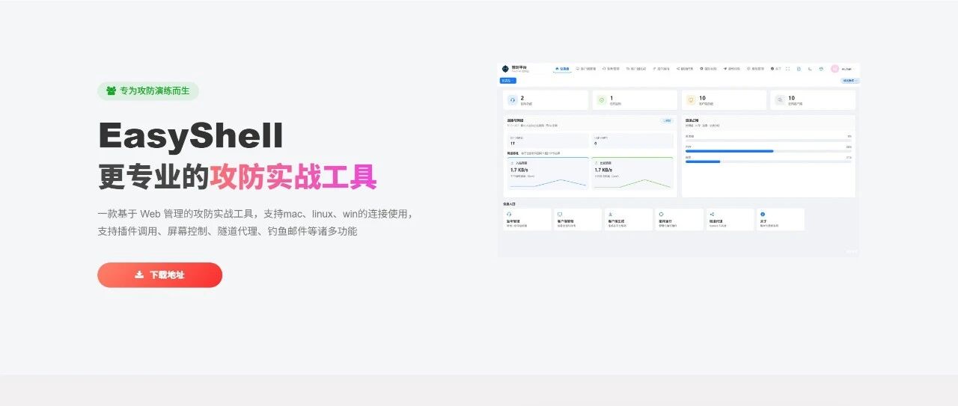This screenshot has height=406, width=958.
Task: Click the longer blue progress bar in preview
Action: click(x=730, y=151)
